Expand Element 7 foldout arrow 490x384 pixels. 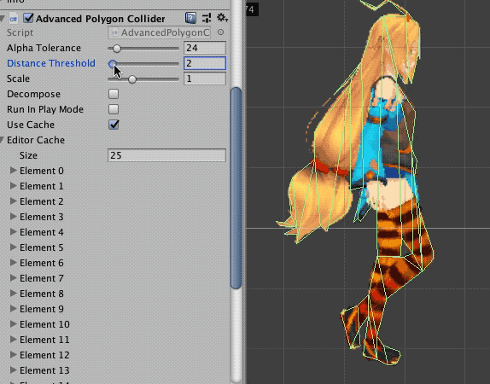tap(13, 277)
